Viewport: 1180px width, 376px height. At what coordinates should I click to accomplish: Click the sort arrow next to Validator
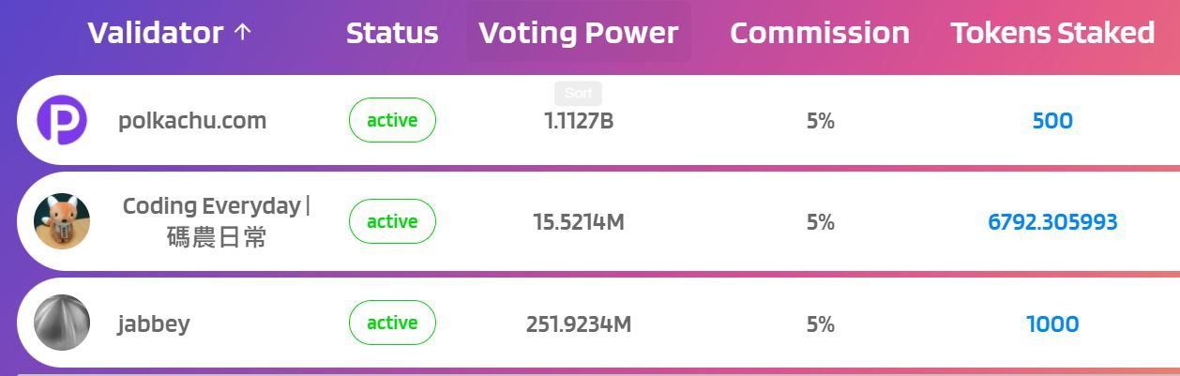click(x=242, y=33)
